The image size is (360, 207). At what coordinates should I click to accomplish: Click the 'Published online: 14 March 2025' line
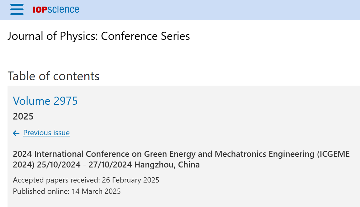(x=66, y=191)
